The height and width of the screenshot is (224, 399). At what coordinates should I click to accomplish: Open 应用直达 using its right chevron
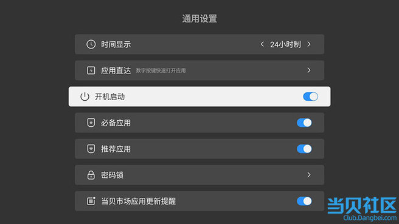[x=309, y=70]
